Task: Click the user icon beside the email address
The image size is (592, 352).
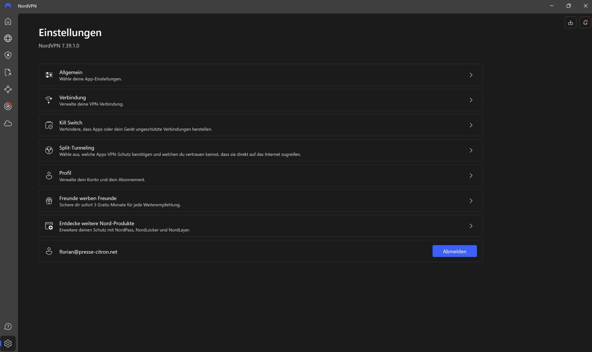Action: pos(49,251)
